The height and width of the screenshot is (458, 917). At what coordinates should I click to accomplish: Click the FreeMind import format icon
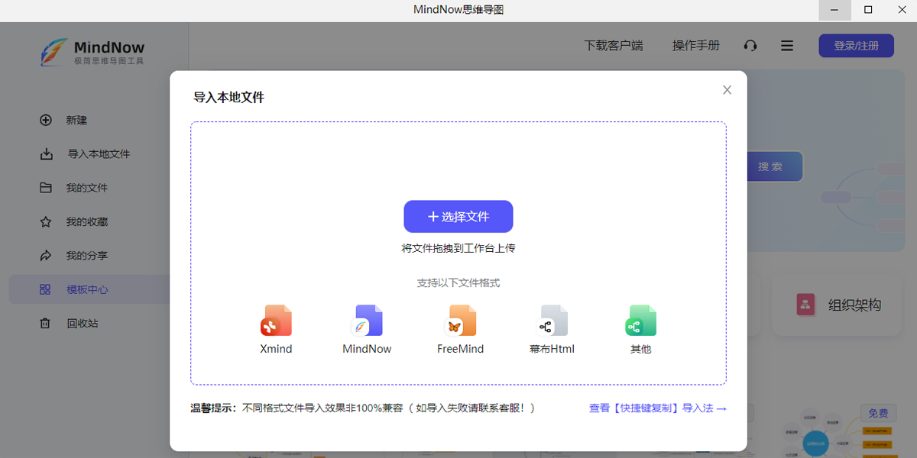(458, 321)
